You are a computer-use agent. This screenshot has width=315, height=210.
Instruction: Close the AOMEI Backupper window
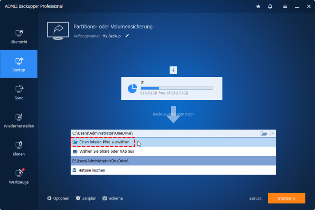(309, 6)
